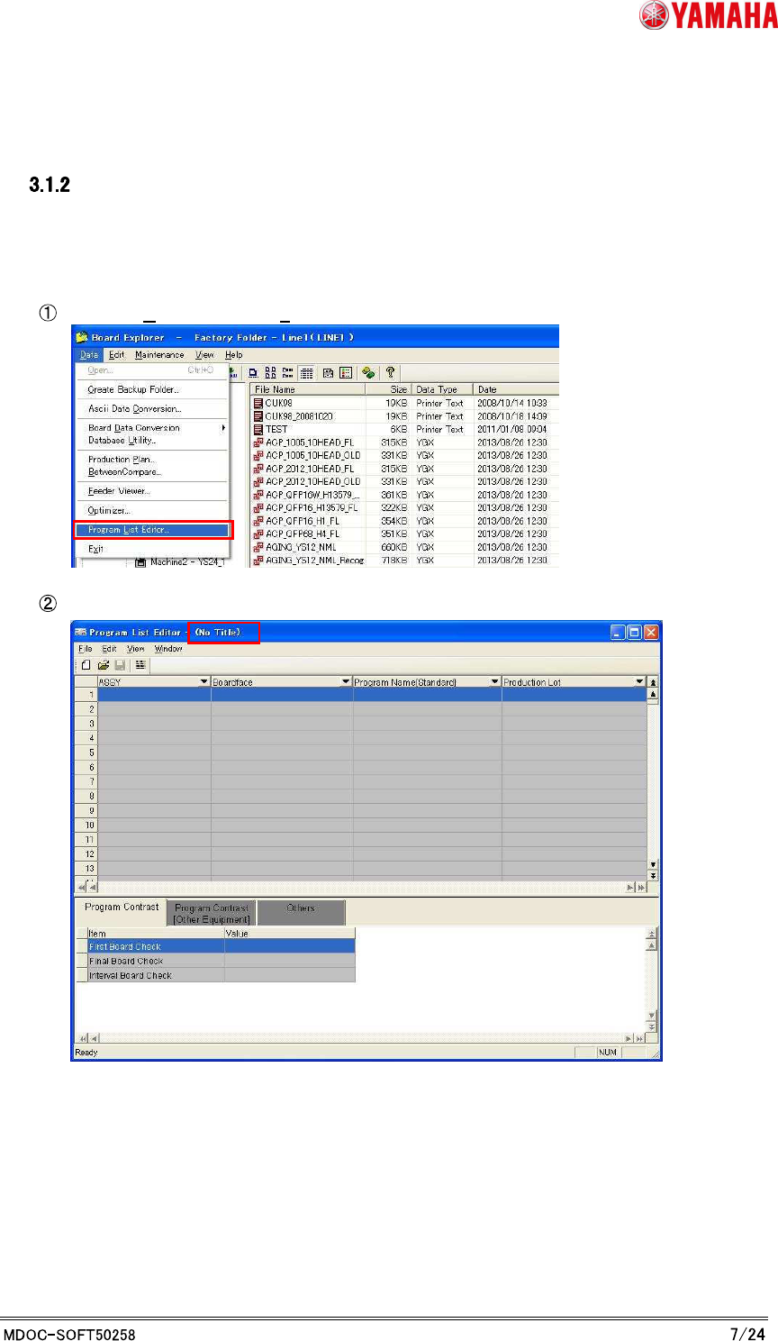Click the ACP_QFP68_H1_FL file name

click(303, 534)
